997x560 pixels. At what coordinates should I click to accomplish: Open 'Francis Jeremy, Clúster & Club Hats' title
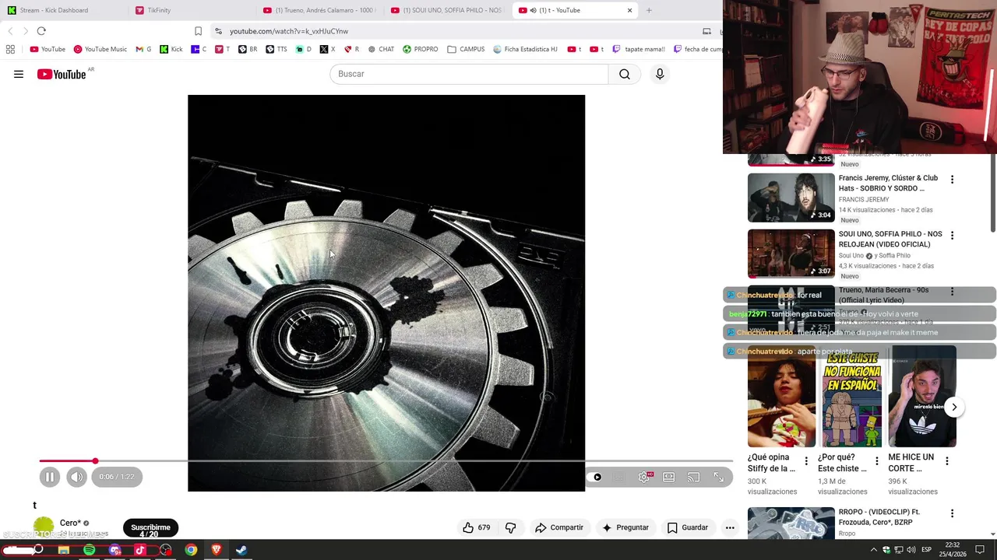click(x=888, y=183)
